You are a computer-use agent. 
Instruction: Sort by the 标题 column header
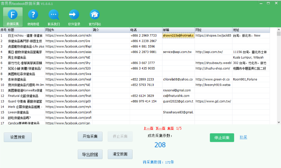coord(26,30)
